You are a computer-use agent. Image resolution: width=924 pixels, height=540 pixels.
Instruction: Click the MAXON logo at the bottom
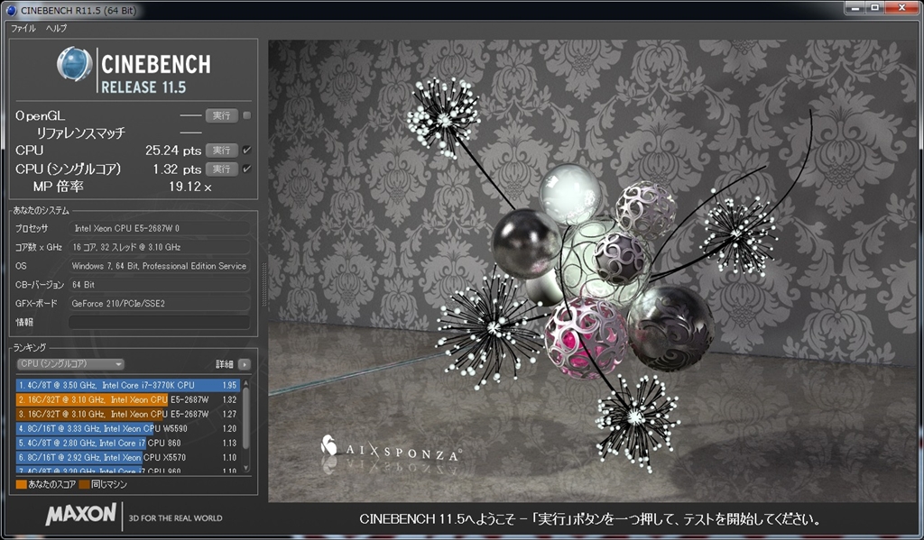click(80, 515)
